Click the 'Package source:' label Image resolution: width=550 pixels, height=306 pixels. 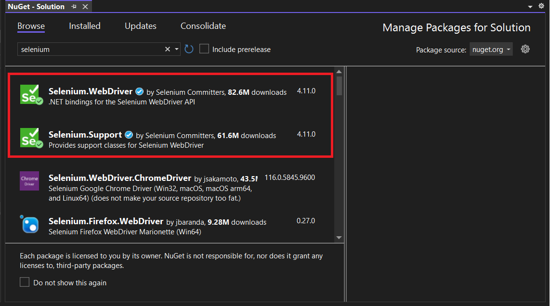(x=441, y=50)
